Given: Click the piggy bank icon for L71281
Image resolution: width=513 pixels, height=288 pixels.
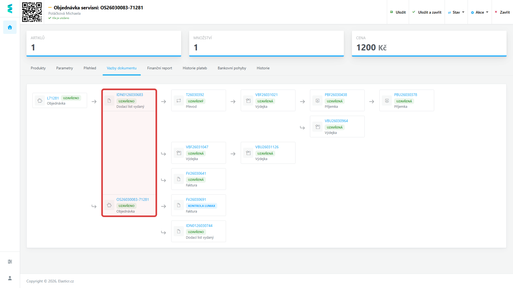Looking at the screenshot, I should (x=40, y=101).
